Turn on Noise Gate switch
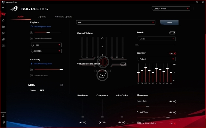The width and height of the screenshot is (206, 128). tap(173, 101)
